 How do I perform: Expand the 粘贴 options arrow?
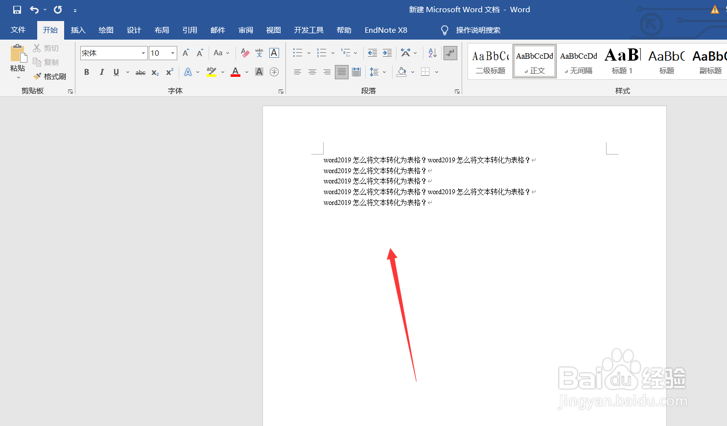(x=19, y=77)
